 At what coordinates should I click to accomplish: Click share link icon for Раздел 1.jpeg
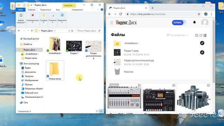point(202,52)
